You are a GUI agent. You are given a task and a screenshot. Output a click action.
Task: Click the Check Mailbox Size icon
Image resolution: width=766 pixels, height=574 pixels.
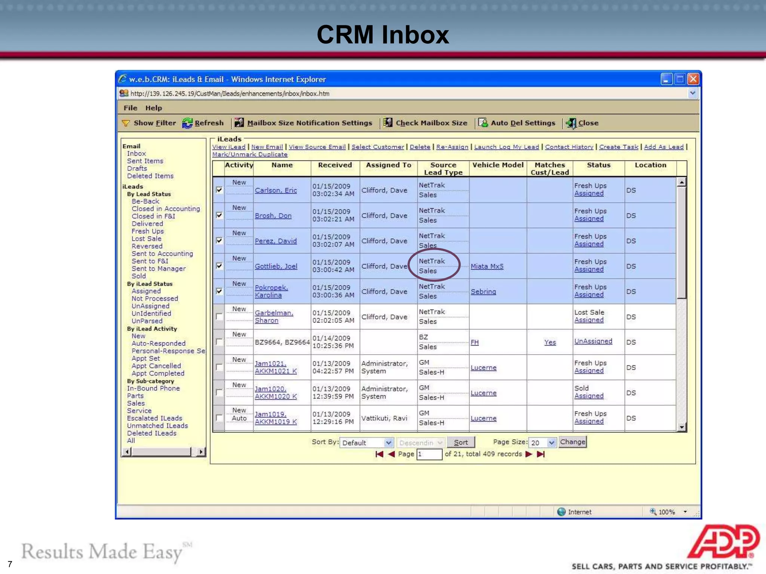pyautogui.click(x=388, y=123)
